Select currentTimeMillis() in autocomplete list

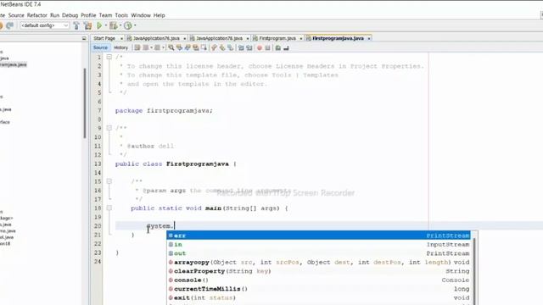319,289
